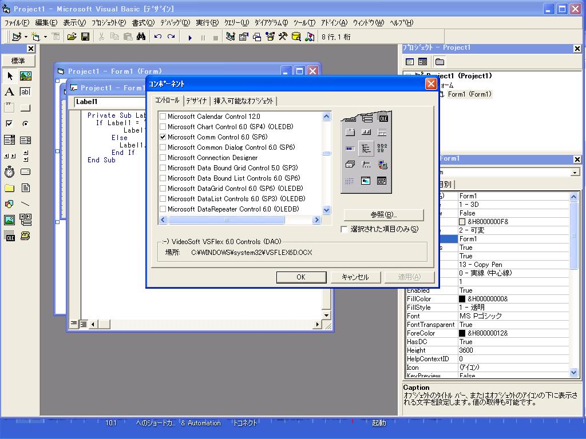Open the Properties object dropdown arrow

pyautogui.click(x=575, y=173)
